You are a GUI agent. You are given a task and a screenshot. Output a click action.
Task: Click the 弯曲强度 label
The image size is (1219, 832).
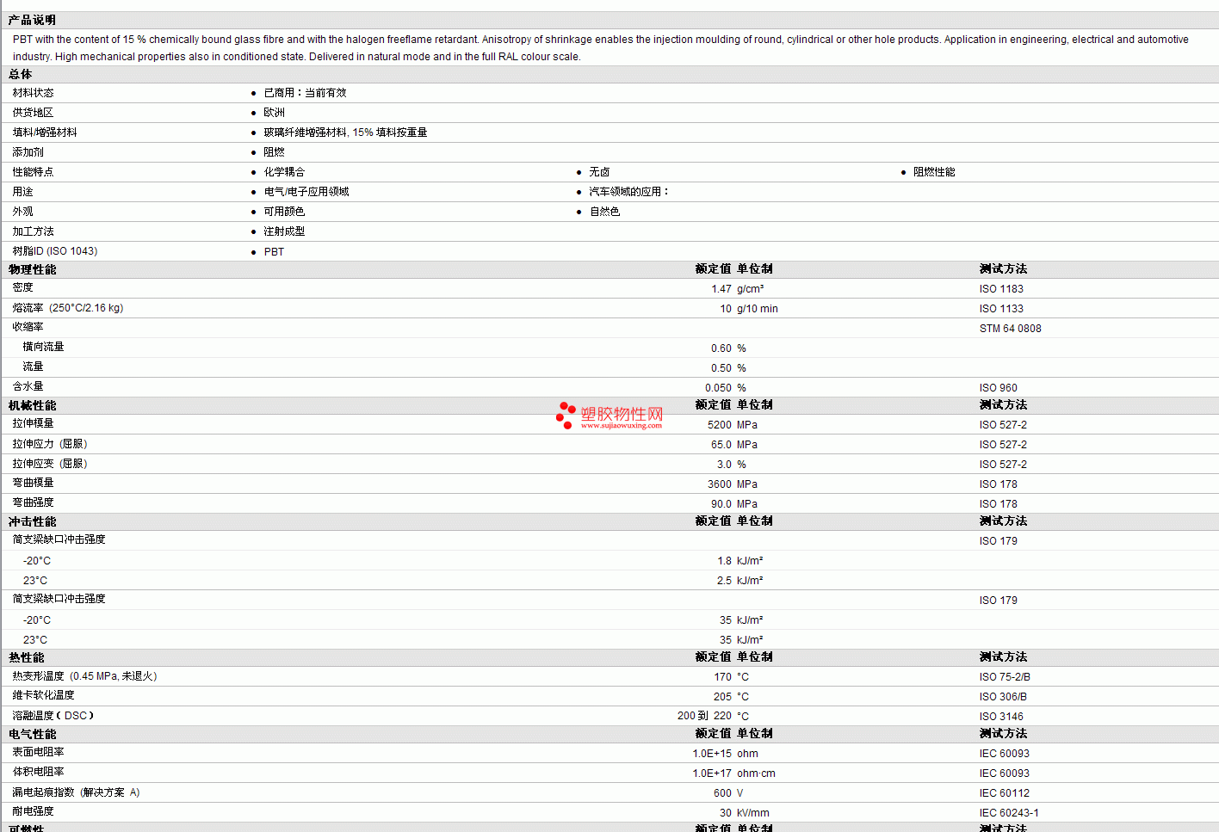pyautogui.click(x=33, y=502)
